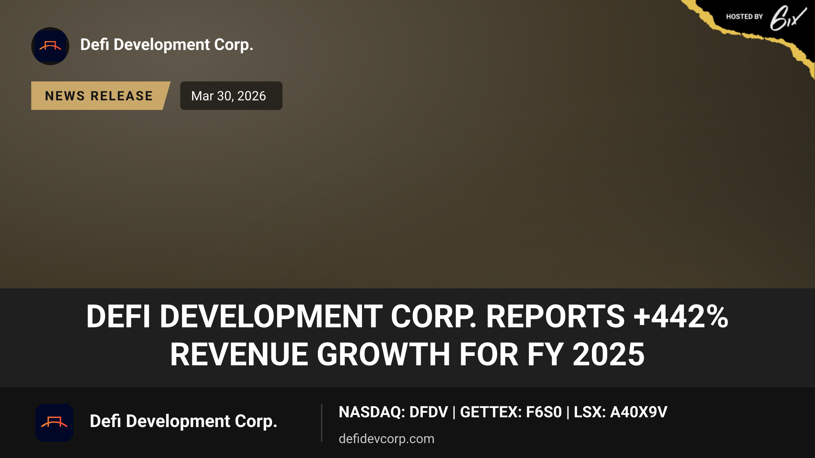Click the first separator bar after DFDV
This screenshot has width=815, height=458.
(x=454, y=413)
